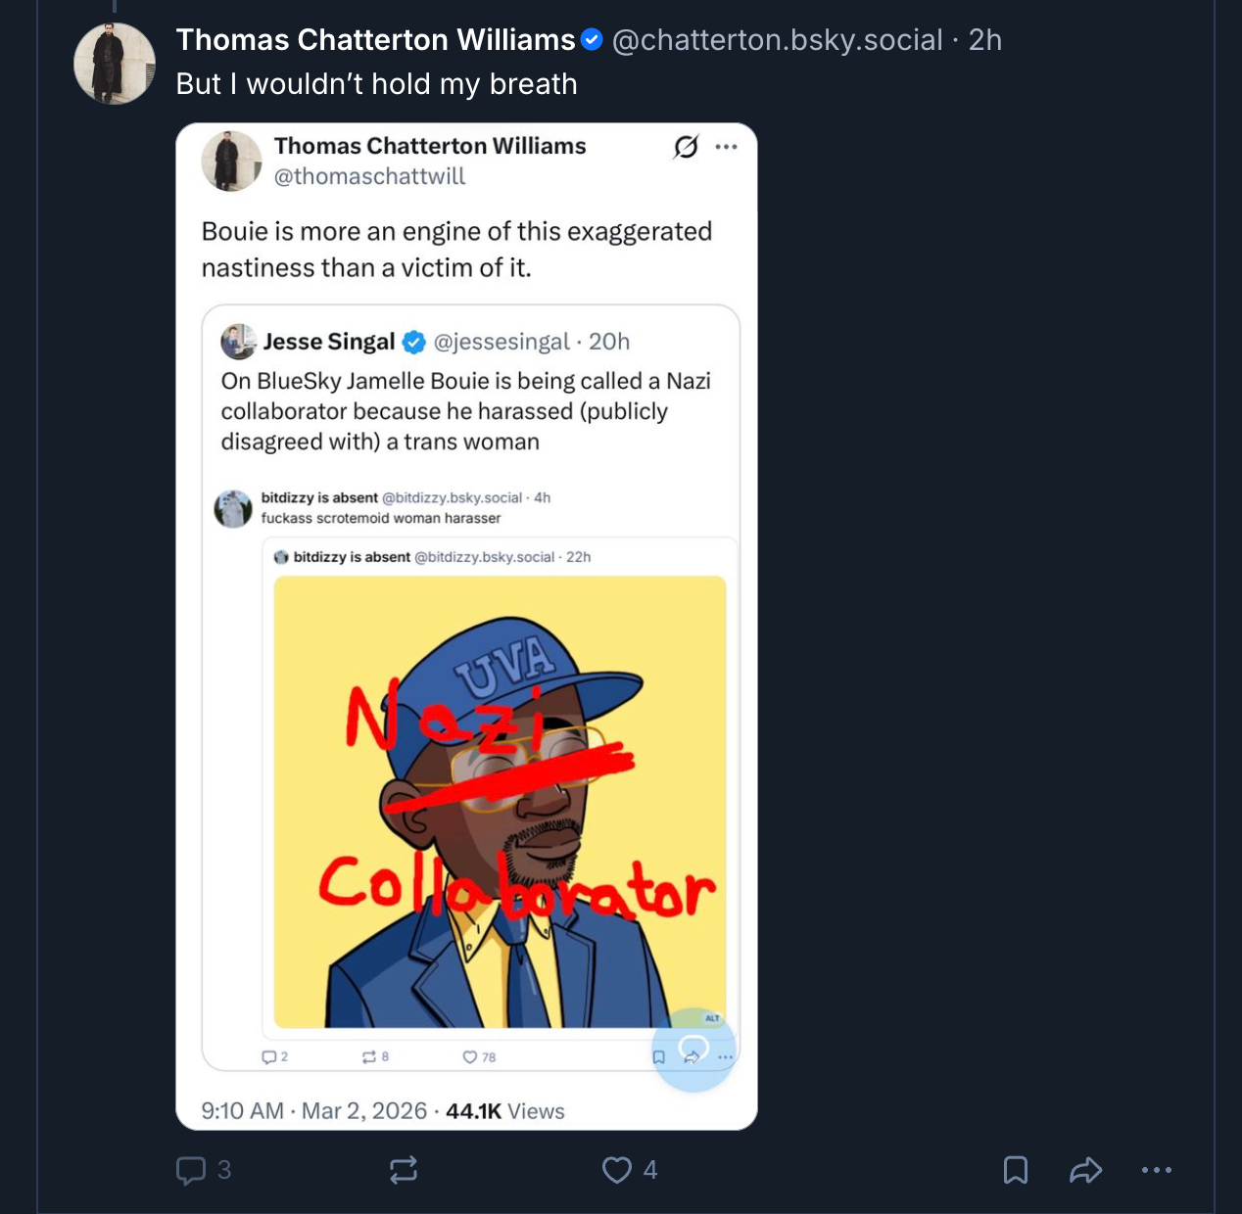Open the Nazi Collaborator caricature image

(x=500, y=801)
